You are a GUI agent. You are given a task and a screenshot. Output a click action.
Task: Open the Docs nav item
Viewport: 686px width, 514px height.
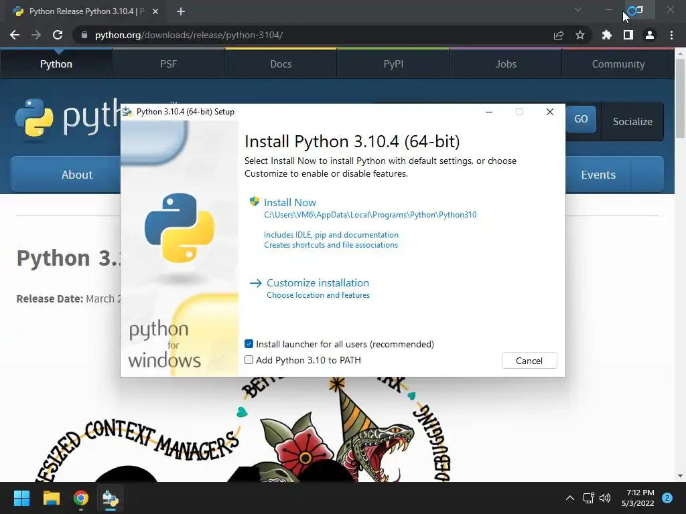[281, 64]
